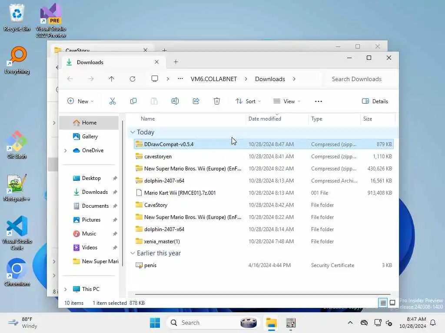This screenshot has width=445, height=333.
Task: Open Videos in sidebar
Action: pos(90,248)
